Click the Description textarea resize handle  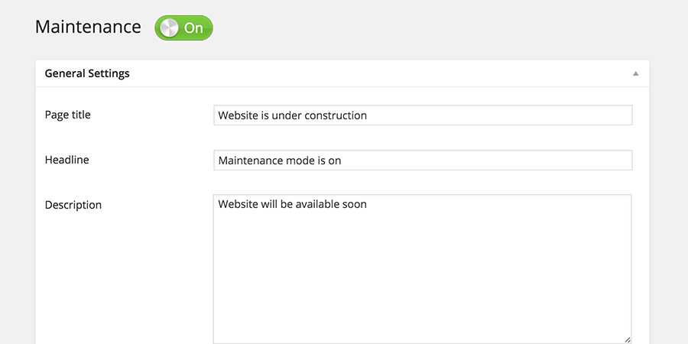click(x=627, y=339)
